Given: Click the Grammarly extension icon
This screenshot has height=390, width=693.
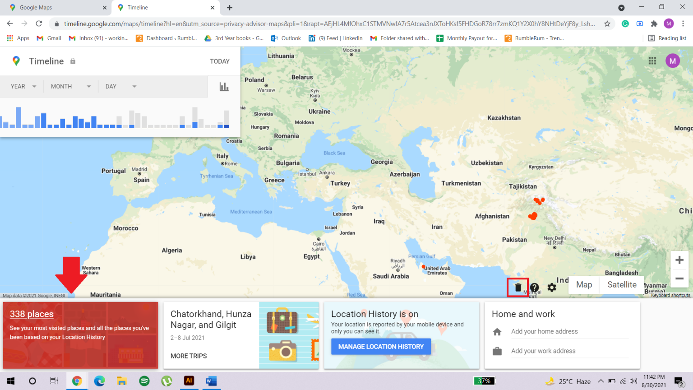Looking at the screenshot, I should pos(625,24).
